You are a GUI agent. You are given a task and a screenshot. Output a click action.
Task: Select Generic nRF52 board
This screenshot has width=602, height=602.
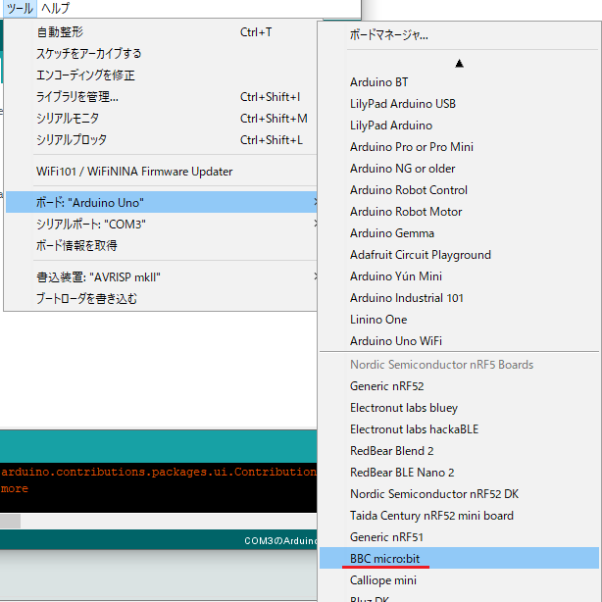[x=459, y=386]
